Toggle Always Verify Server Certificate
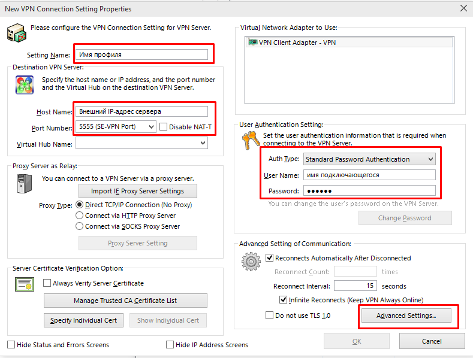The image size is (473, 358). point(47,283)
